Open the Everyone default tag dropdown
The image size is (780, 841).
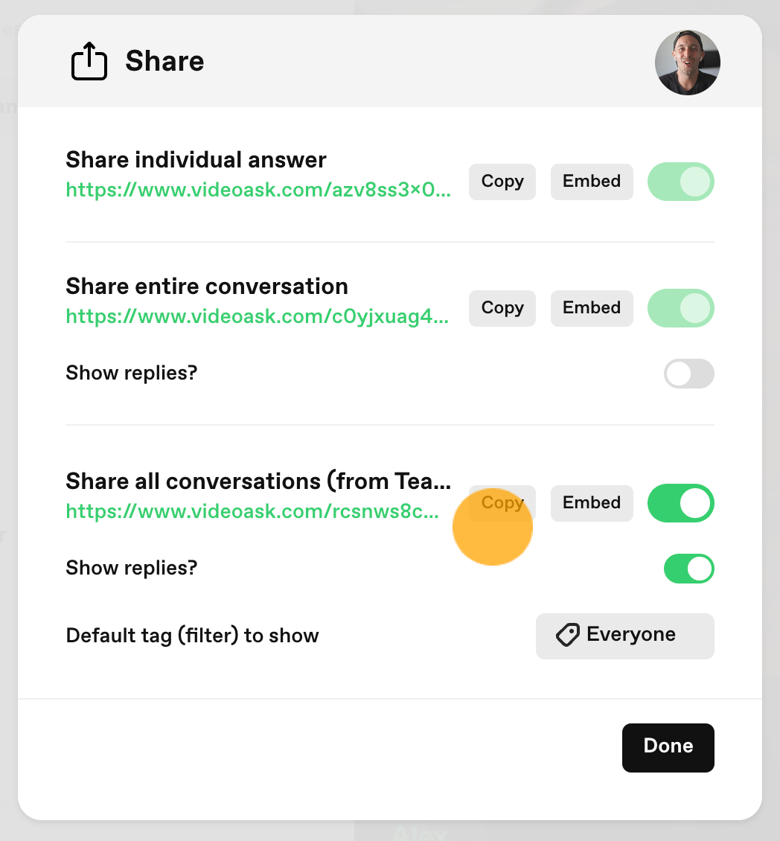point(625,636)
